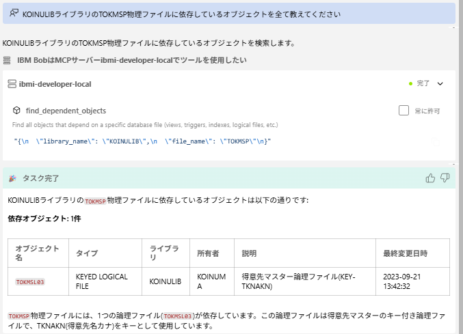Viewport: 463px width, 334px height.
Task: Click the find_dependent_objects tool name
Action: point(66,111)
